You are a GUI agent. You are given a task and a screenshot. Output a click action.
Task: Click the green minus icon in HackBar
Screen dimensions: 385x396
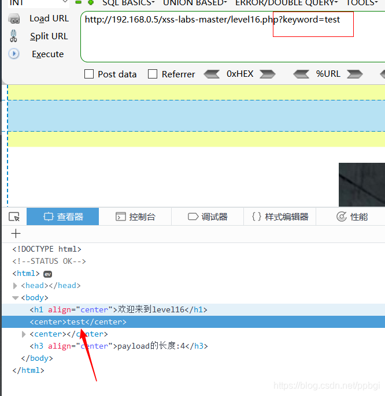(x=79, y=2)
